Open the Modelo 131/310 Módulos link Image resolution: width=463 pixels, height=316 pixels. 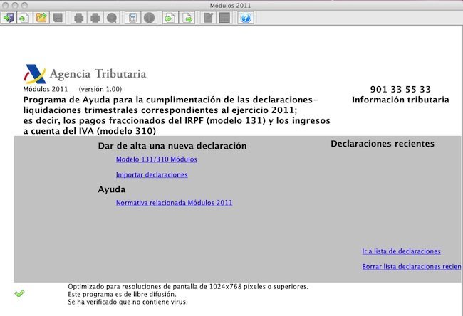tap(156, 159)
